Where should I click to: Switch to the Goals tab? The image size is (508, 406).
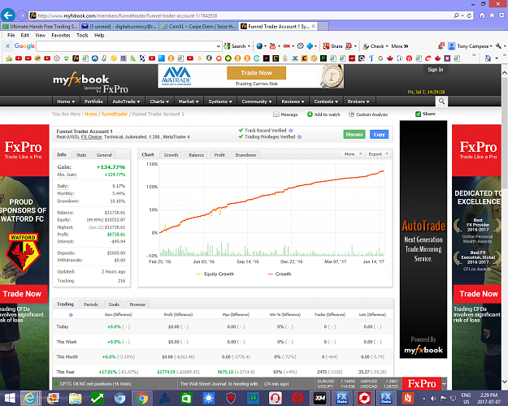(114, 304)
